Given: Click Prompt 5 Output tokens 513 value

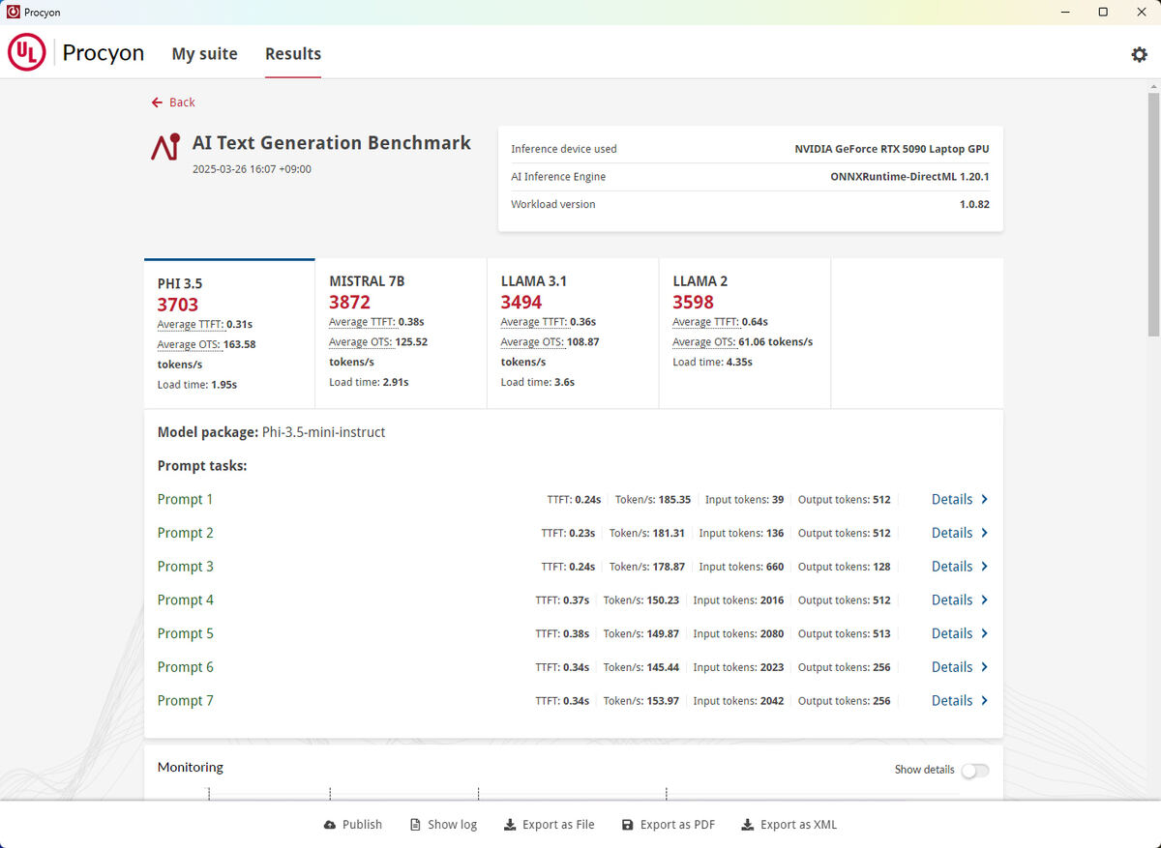Looking at the screenshot, I should [x=880, y=634].
